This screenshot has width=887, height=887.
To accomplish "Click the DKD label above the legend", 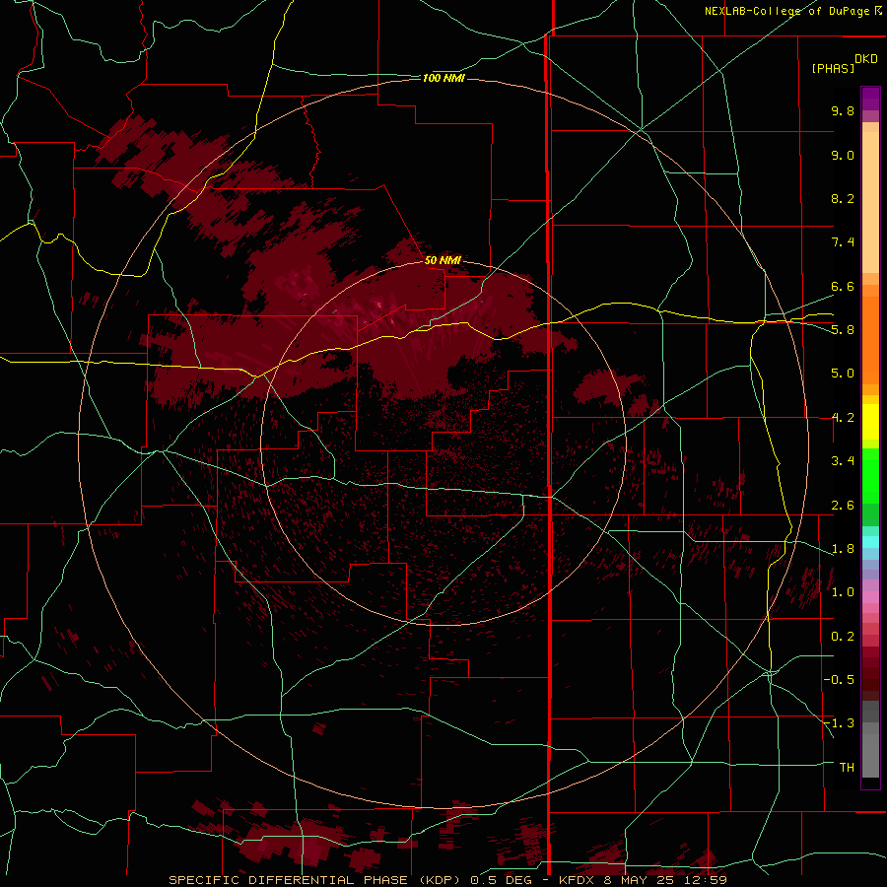I will (866, 59).
